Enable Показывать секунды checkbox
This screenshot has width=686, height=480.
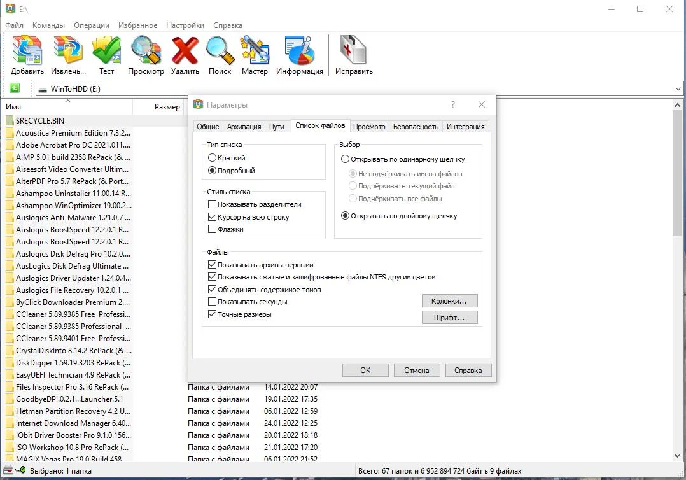pos(212,302)
